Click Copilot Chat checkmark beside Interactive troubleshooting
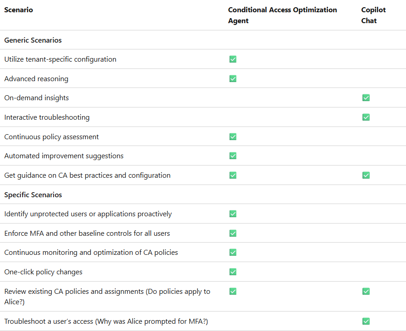 pyautogui.click(x=366, y=117)
